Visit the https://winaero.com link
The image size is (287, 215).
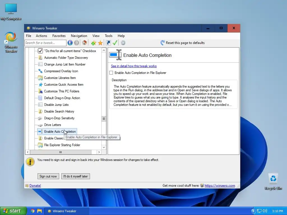[x=220, y=186]
